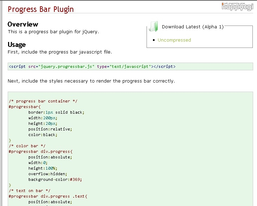Click the '/* progress bar container */' comment
This screenshot has width=257, height=206.
pos(43,101)
